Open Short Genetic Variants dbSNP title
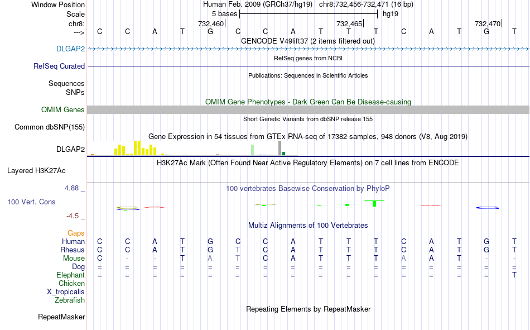 pyautogui.click(x=308, y=119)
